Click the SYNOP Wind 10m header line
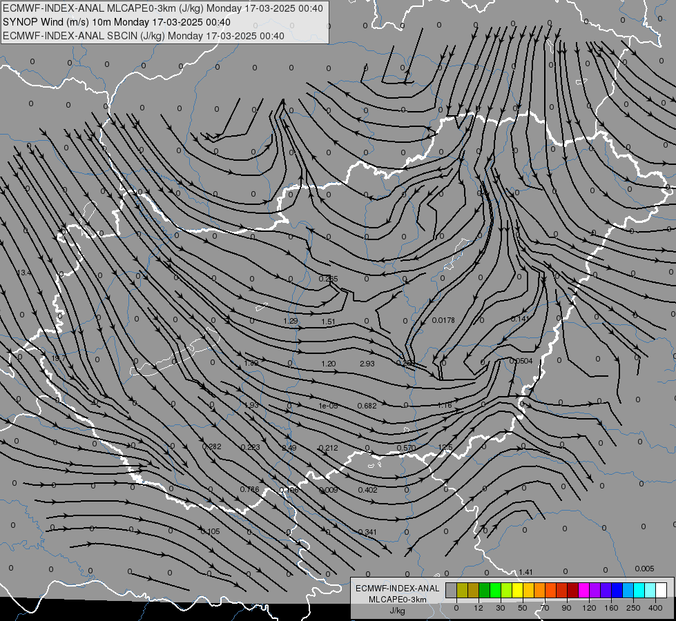 pos(117,22)
